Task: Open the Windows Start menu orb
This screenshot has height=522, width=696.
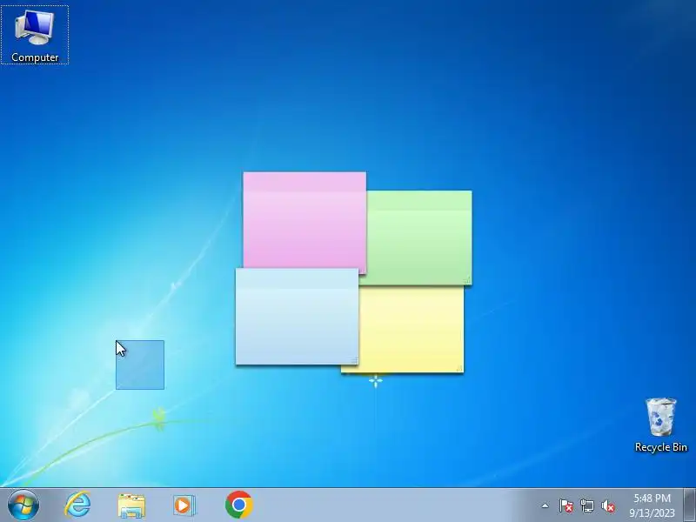Action: click(23, 505)
